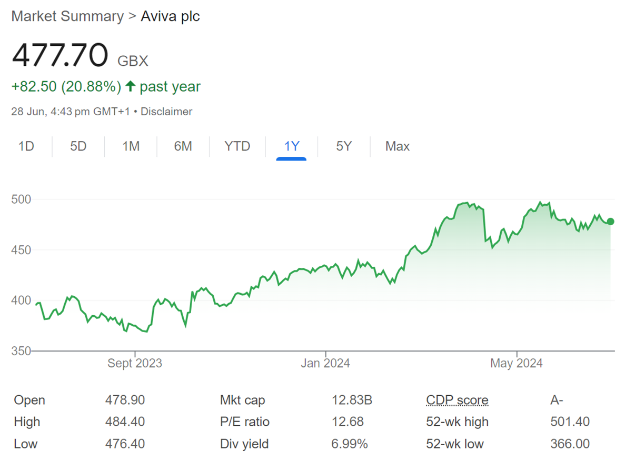The height and width of the screenshot is (461, 625).
Task: Click the Div yield label
Action: click(244, 444)
